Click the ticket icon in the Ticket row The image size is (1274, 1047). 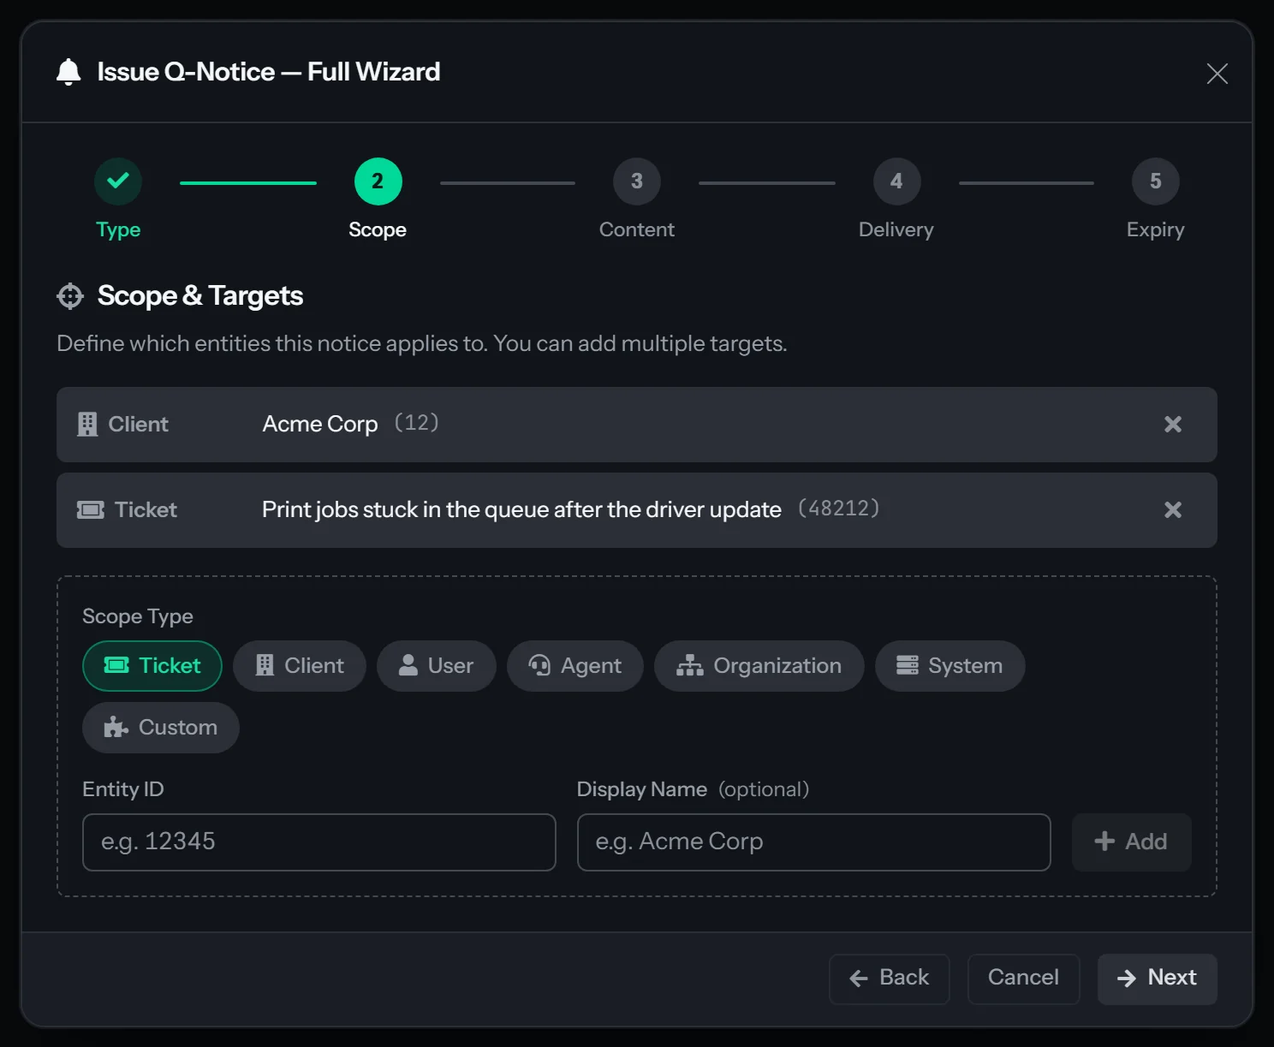coord(91,510)
